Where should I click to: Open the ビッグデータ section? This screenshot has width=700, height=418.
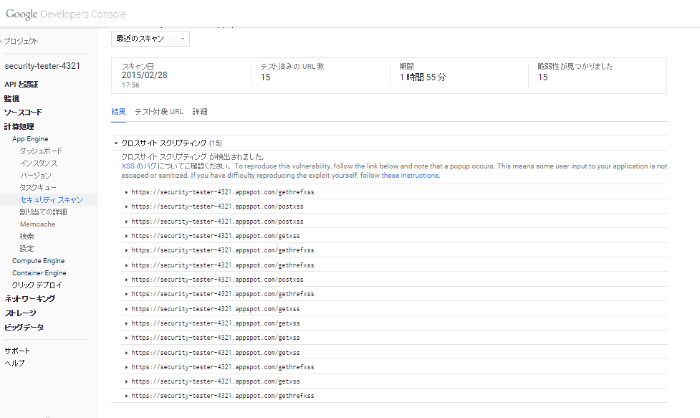(24, 328)
